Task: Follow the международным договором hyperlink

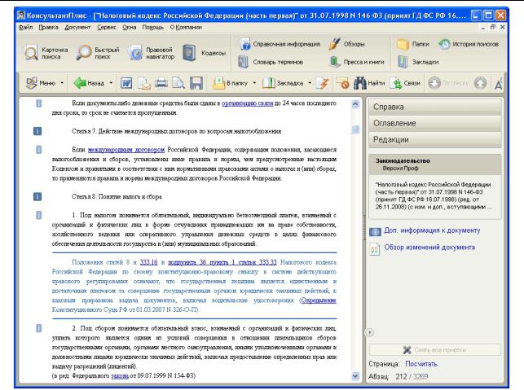Action: click(126, 150)
